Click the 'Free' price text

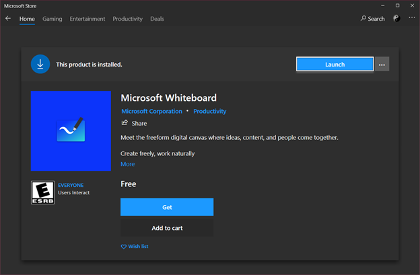tap(129, 184)
